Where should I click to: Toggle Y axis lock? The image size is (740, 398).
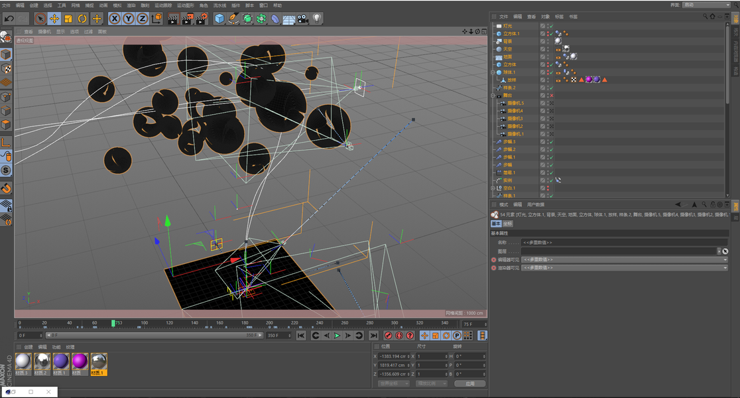(129, 19)
